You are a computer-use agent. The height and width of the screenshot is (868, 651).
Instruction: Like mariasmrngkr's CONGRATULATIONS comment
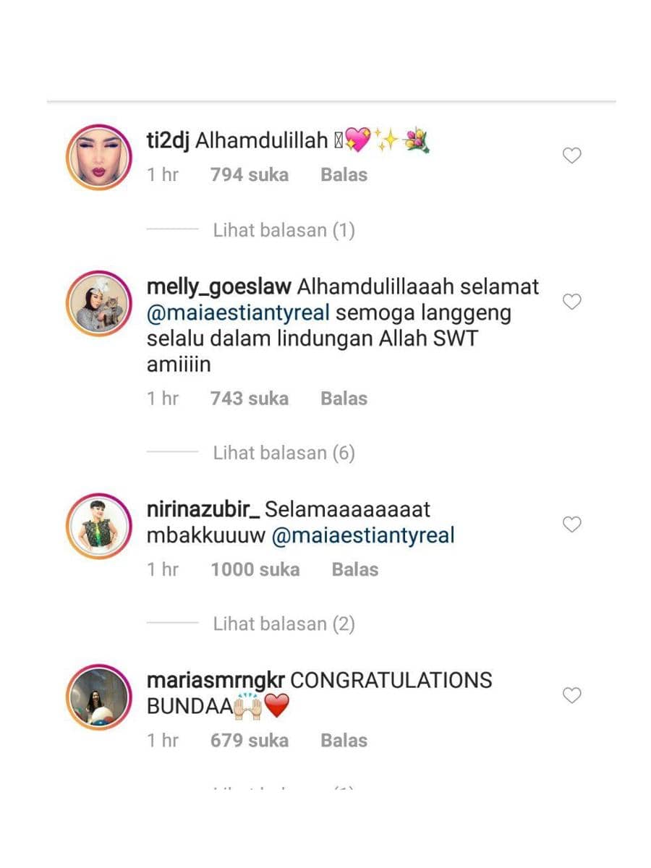click(x=572, y=695)
